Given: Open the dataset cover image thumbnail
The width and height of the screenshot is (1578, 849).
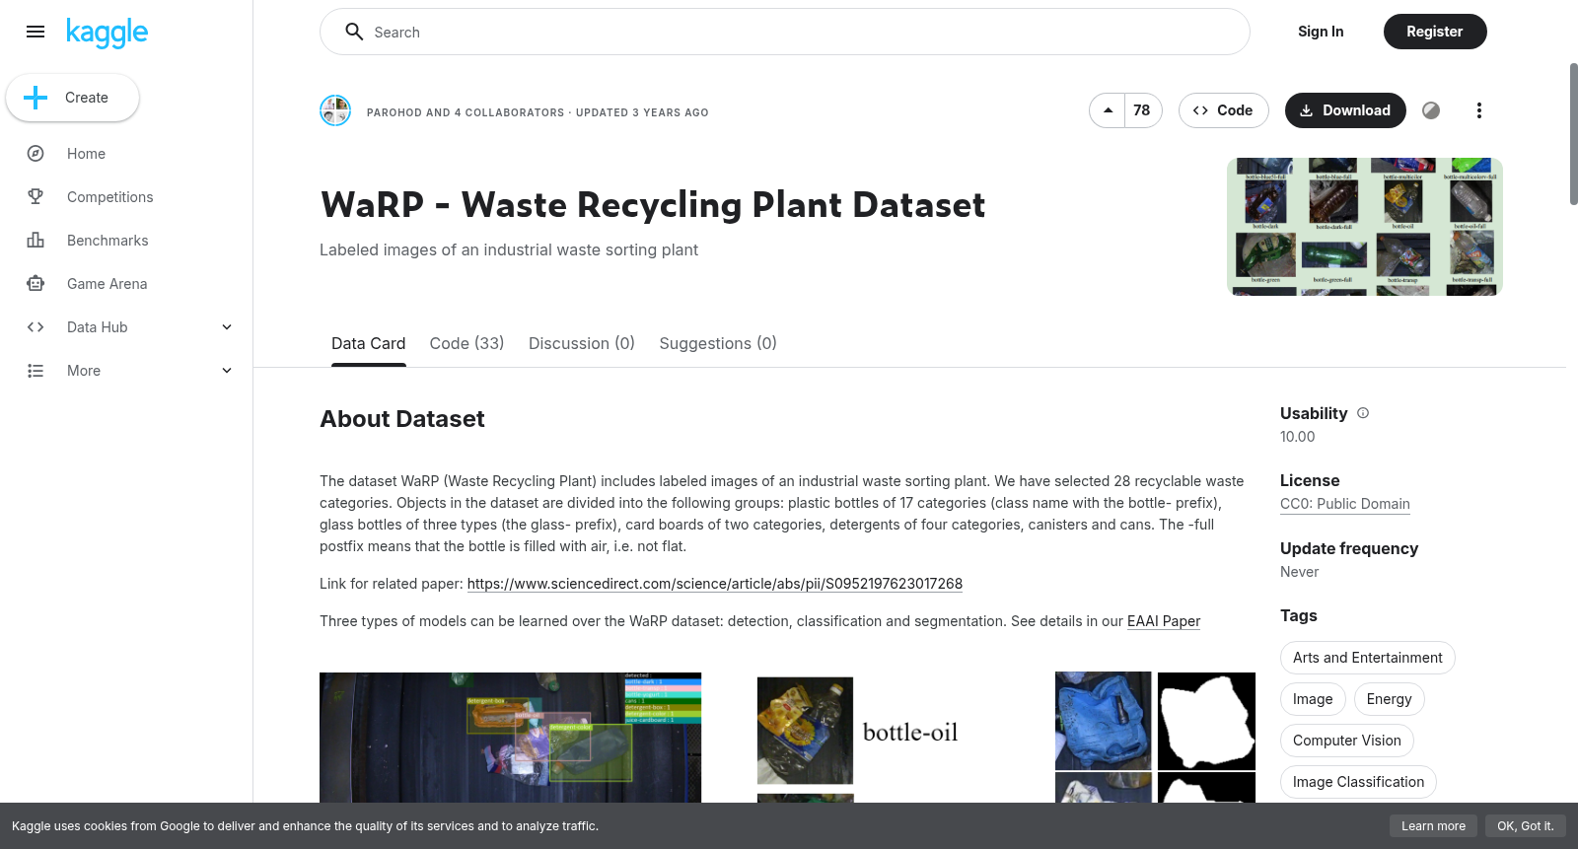Looking at the screenshot, I should 1365,227.
